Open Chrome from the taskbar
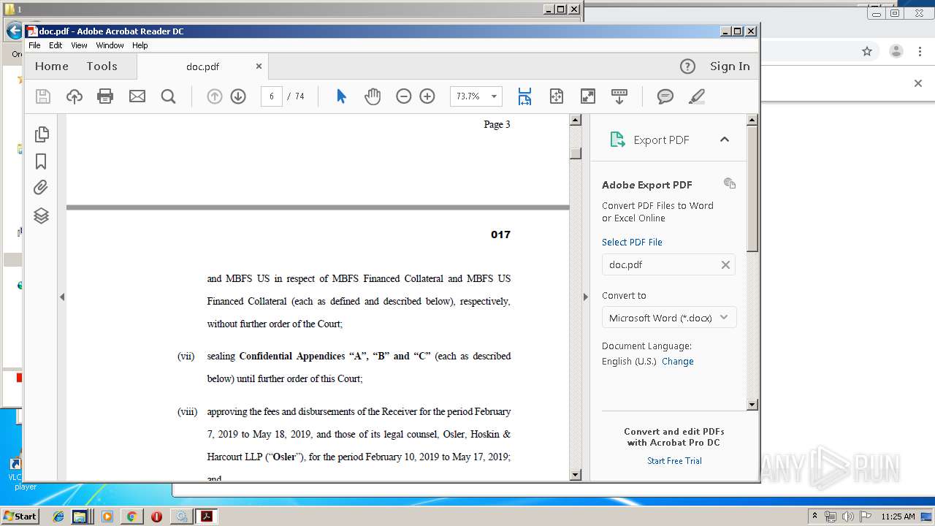Image resolution: width=935 pixels, height=526 pixels. coord(131,517)
